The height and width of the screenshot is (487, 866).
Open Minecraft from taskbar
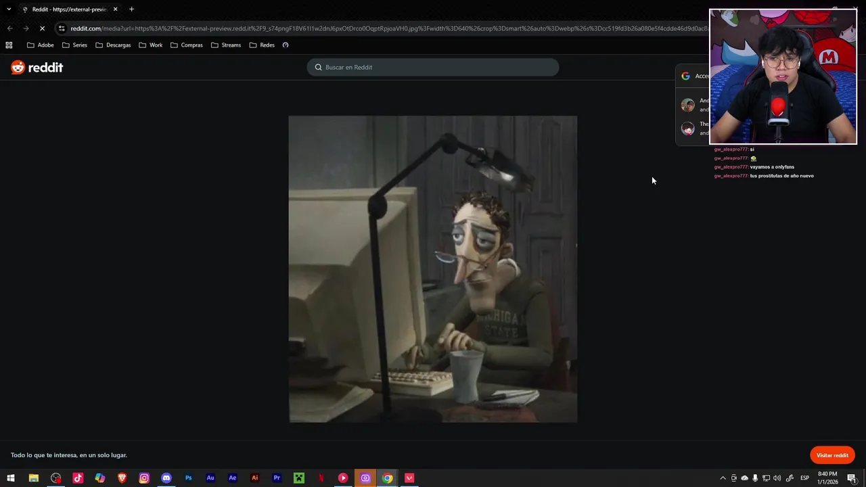[x=299, y=478]
